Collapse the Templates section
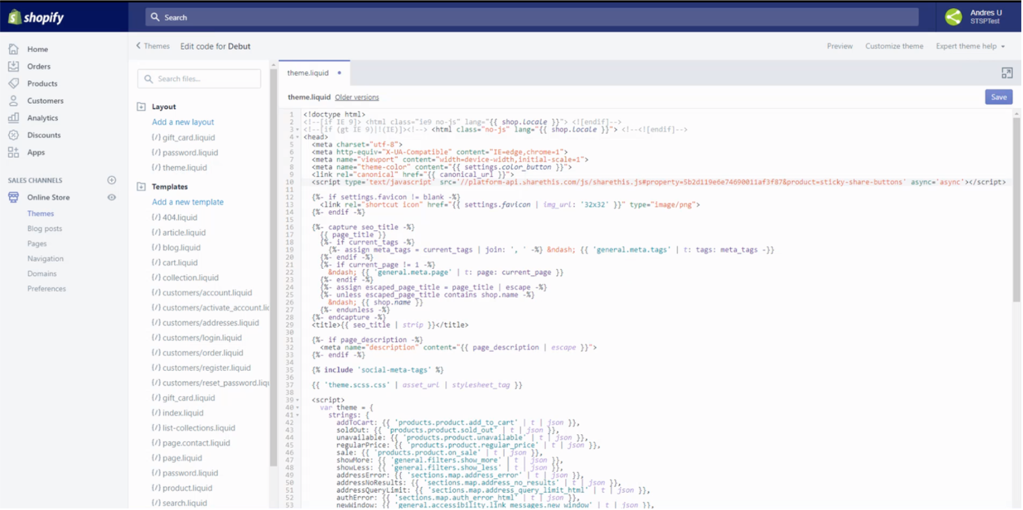1023x510 pixels. [x=141, y=187]
